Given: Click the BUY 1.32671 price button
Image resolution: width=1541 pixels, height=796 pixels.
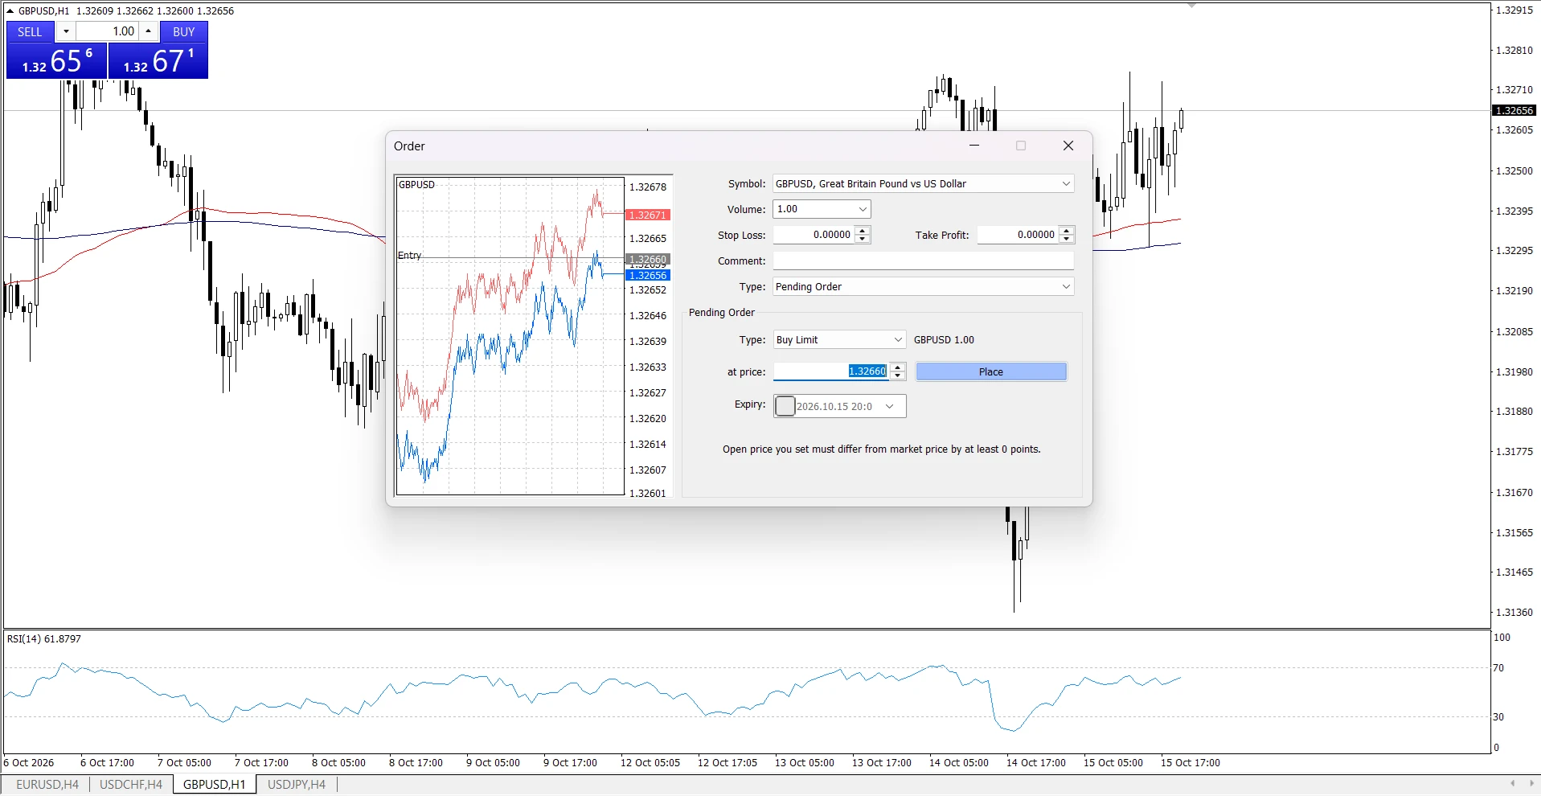Looking at the screenshot, I should click(158, 61).
